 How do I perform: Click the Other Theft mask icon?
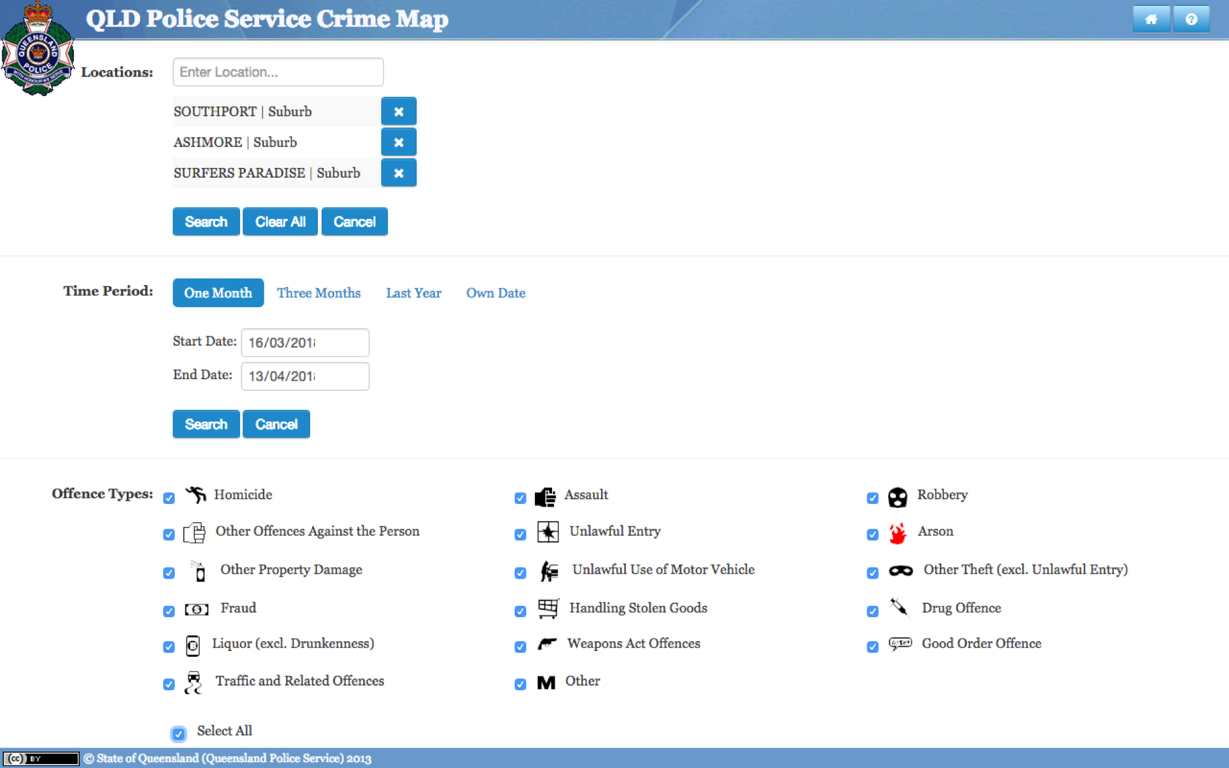click(x=901, y=571)
